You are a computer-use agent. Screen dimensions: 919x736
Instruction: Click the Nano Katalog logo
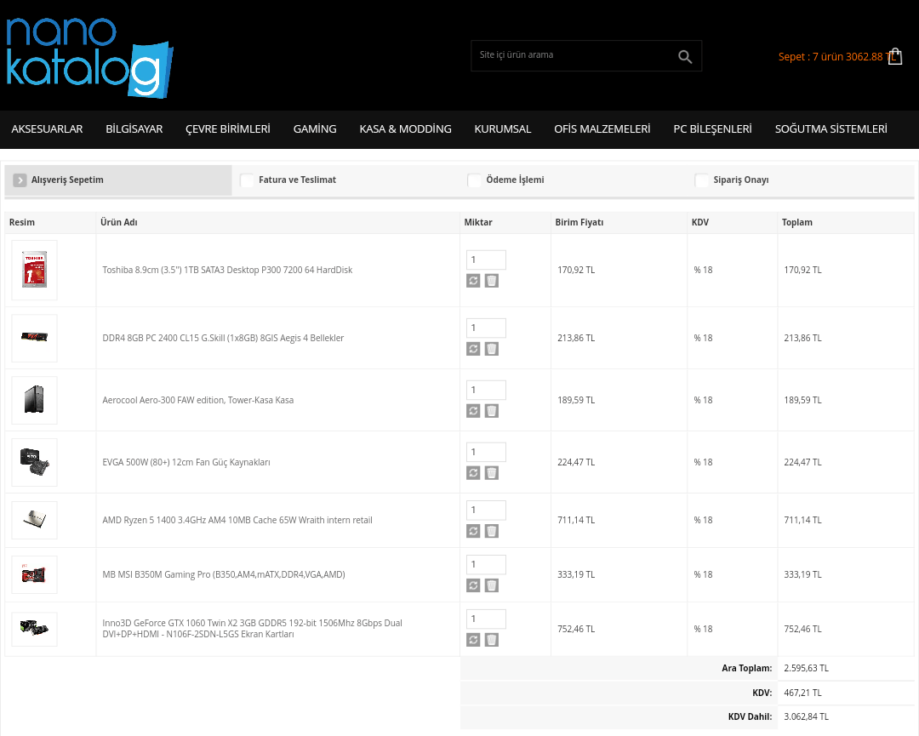[89, 57]
